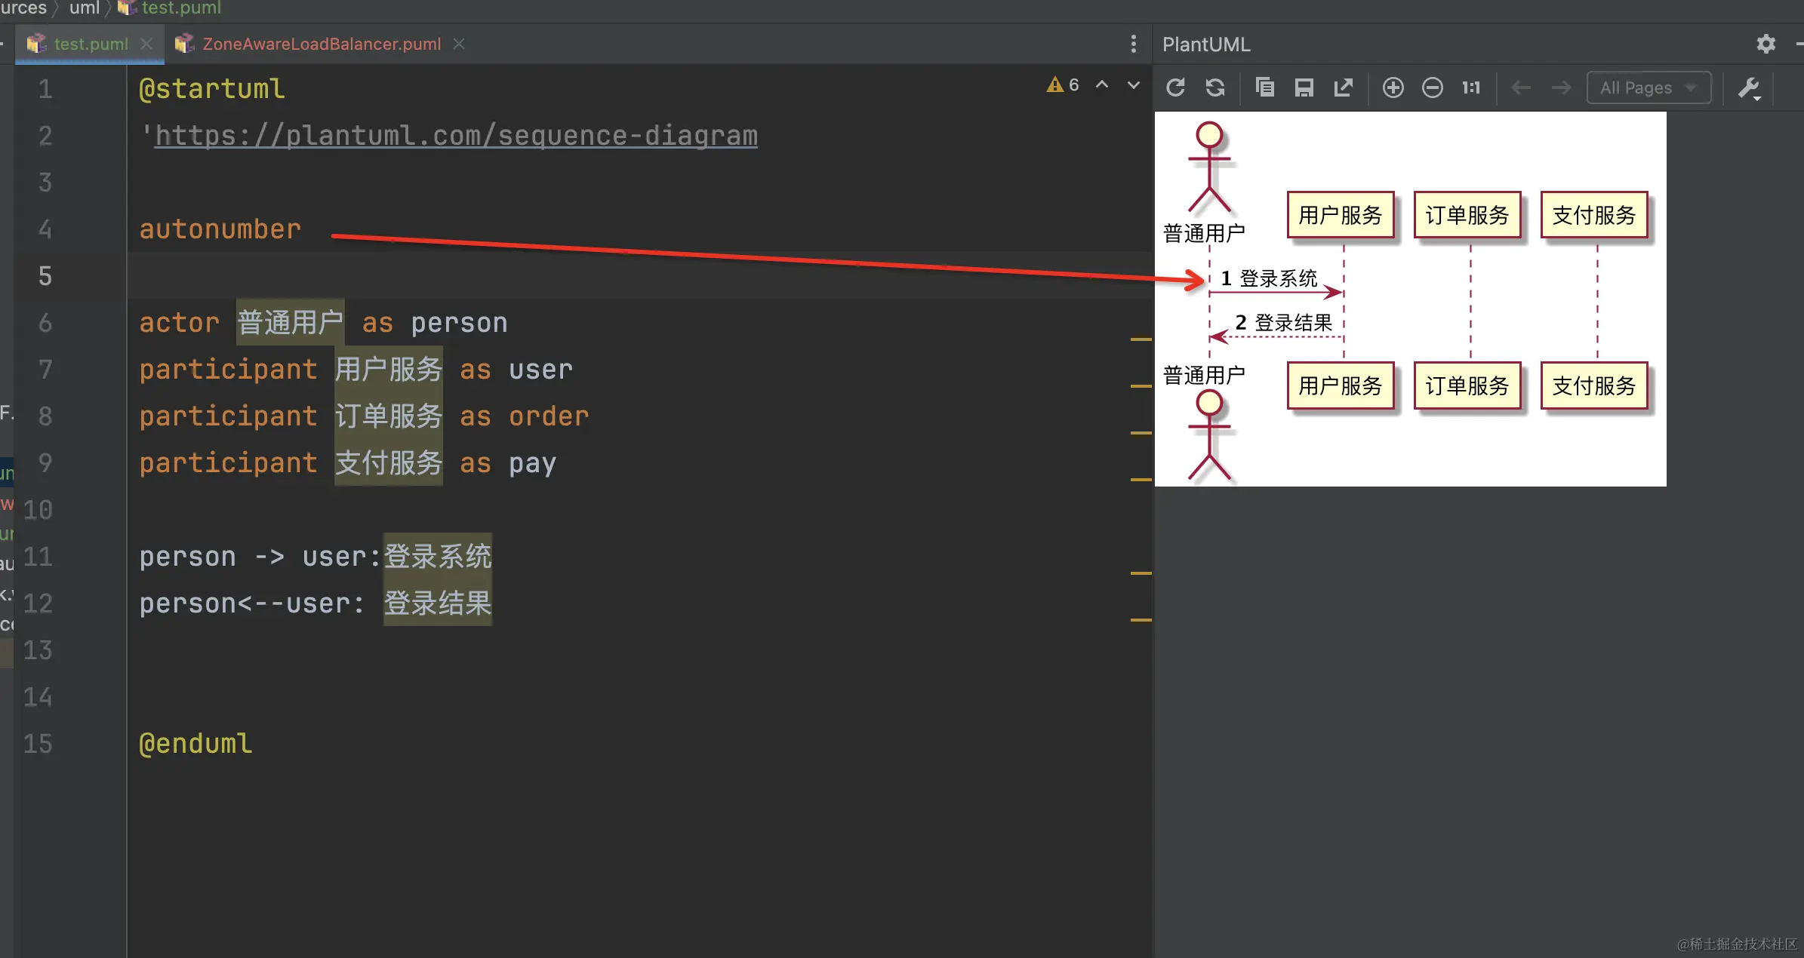This screenshot has height=958, width=1804.
Task: Click the reload-on-change sync arrows icon
Action: (x=1215, y=88)
